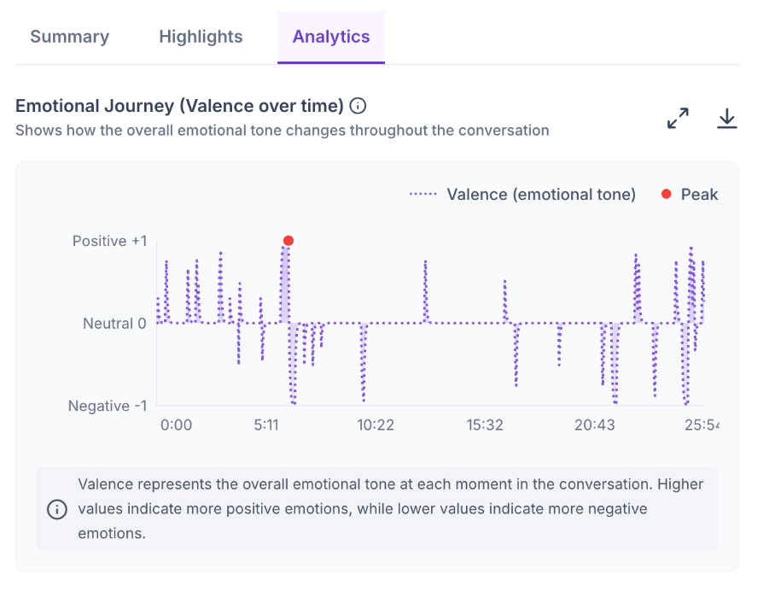This screenshot has width=769, height=603.
Task: Click the 0:00 time axis label
Action: click(176, 424)
